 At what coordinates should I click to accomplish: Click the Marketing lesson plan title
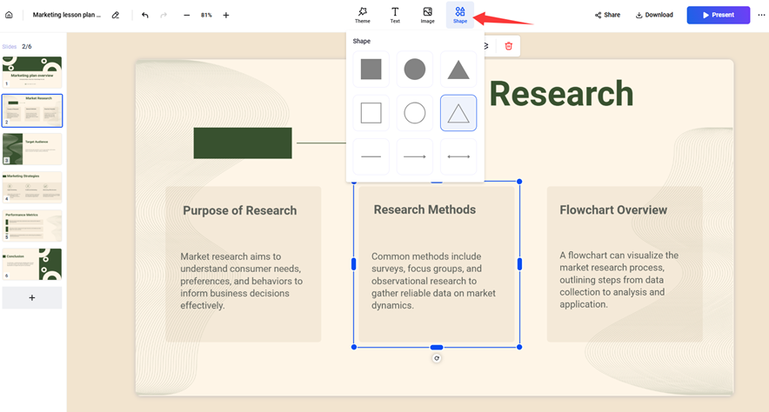tap(67, 15)
